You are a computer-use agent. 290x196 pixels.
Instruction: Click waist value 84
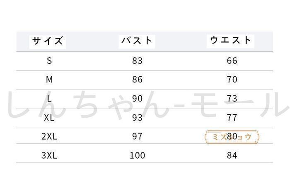232,155
